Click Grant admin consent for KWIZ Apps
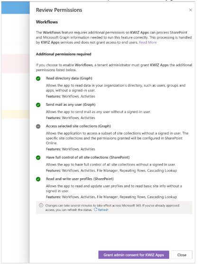 coord(134,255)
